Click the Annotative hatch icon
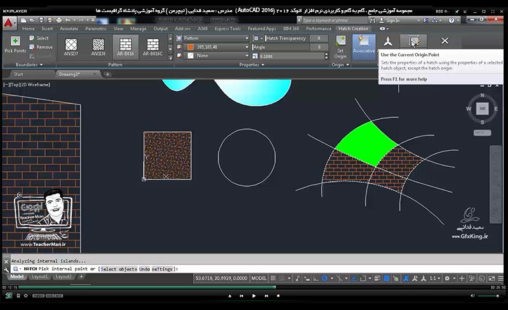 [x=388, y=41]
